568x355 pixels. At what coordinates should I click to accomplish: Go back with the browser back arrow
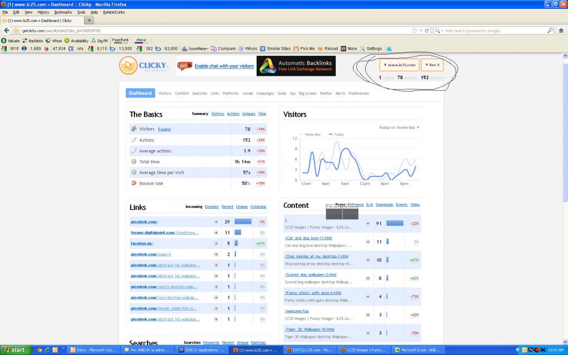coord(6,30)
